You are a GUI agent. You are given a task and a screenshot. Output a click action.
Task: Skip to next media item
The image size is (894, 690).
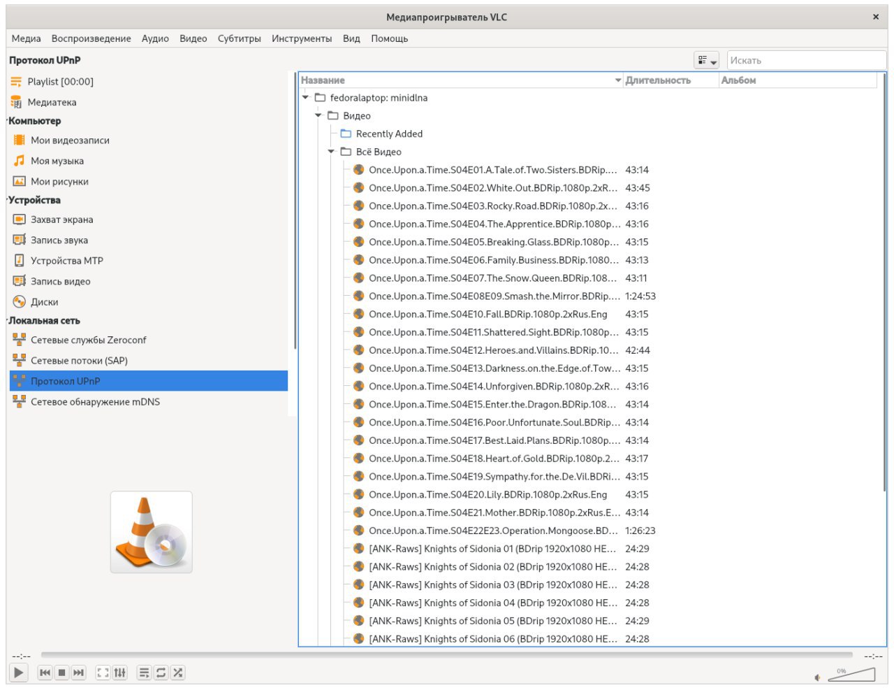coord(78,673)
